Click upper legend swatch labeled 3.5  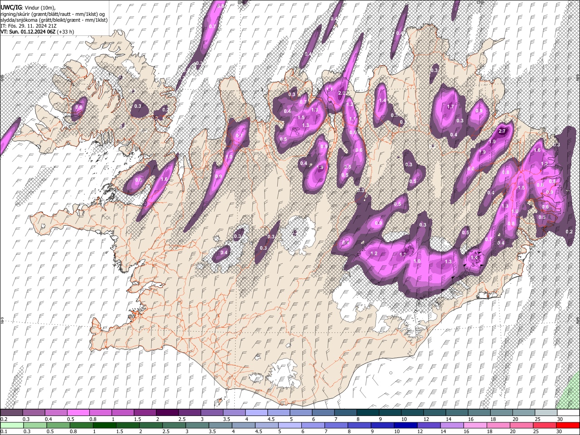click(234, 412)
